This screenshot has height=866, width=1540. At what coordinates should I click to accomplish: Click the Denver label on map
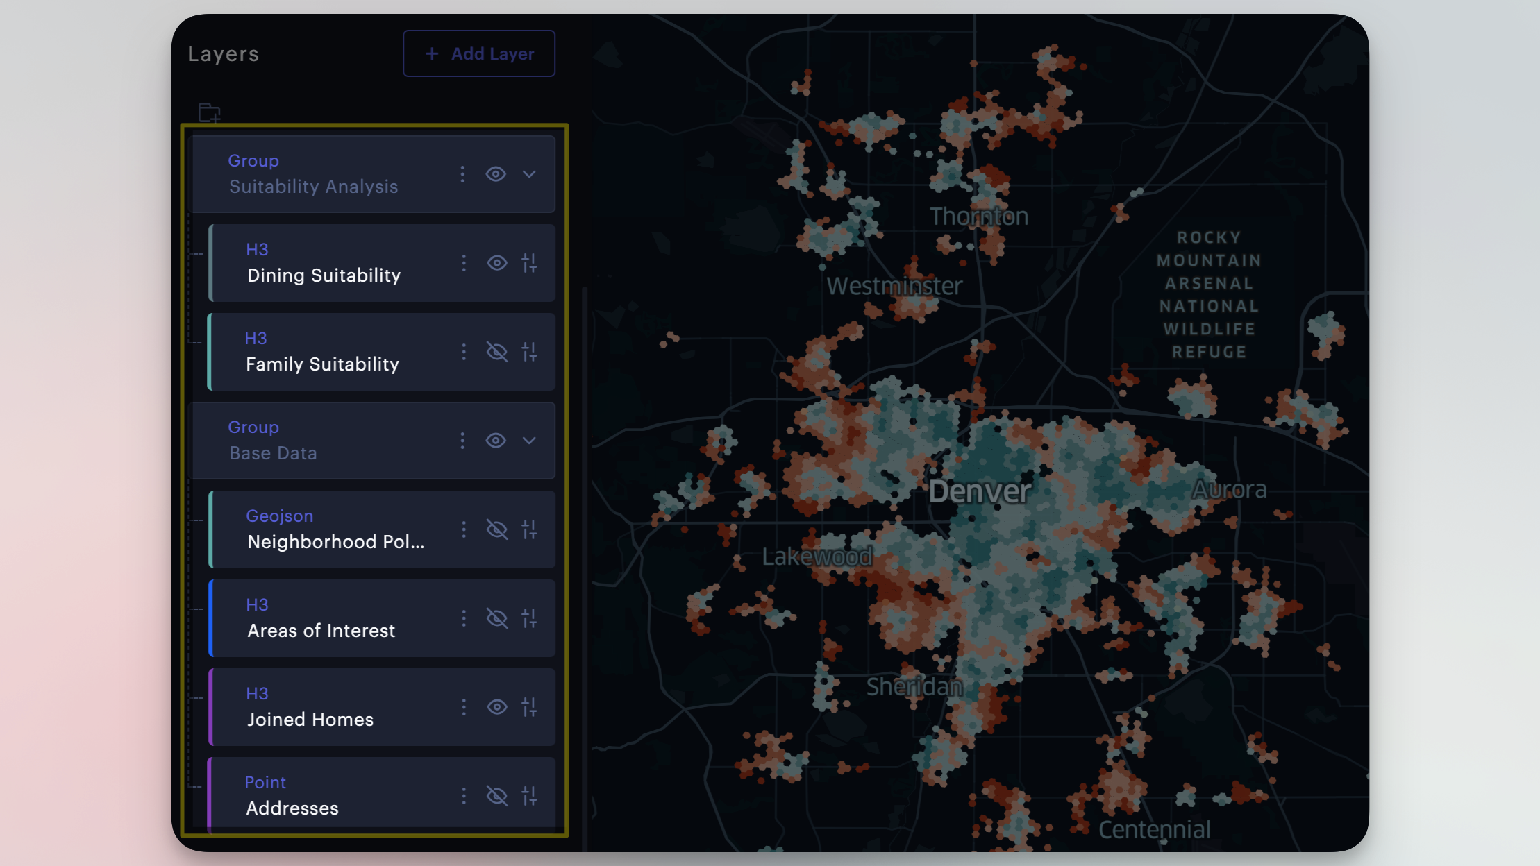979,492
